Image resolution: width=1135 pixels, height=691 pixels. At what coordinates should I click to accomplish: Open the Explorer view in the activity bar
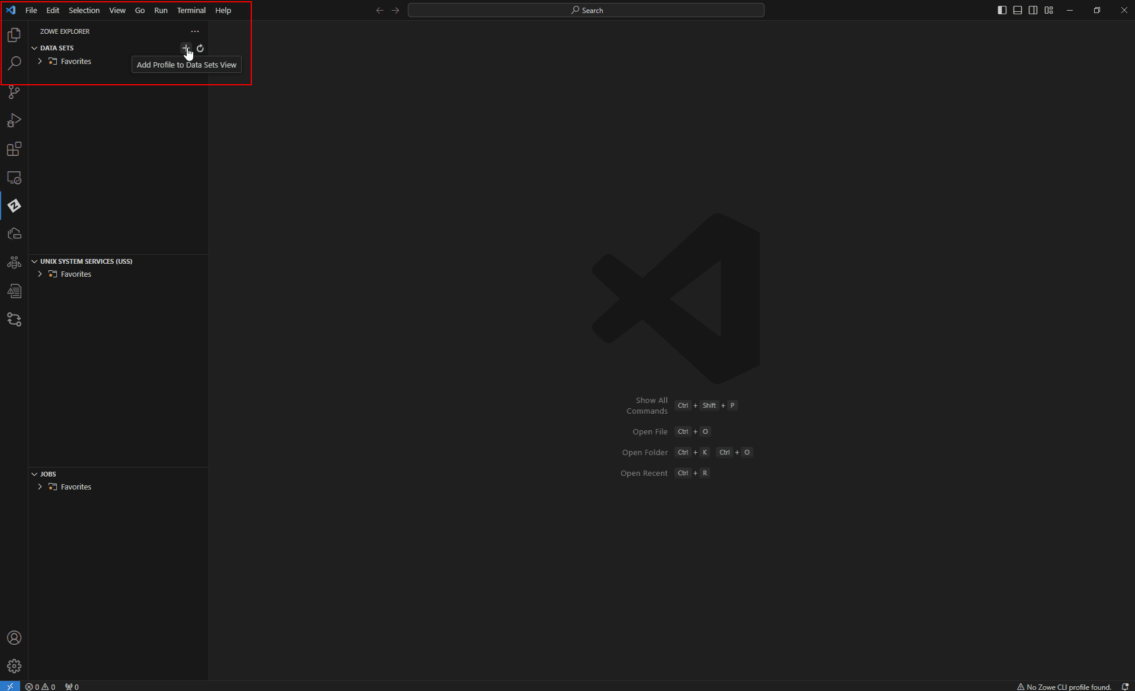coord(14,35)
